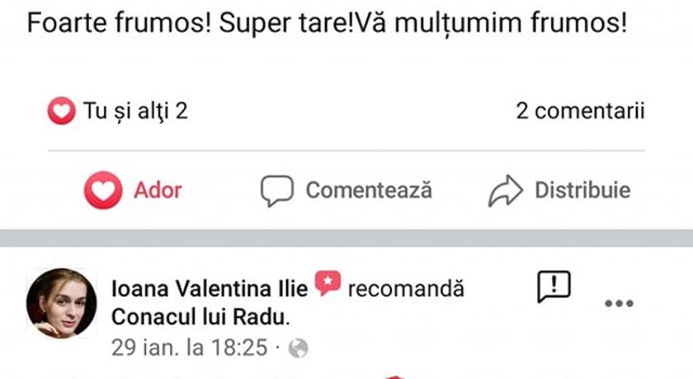
Task: Tap the Distribuie share label
Action: tap(582, 191)
